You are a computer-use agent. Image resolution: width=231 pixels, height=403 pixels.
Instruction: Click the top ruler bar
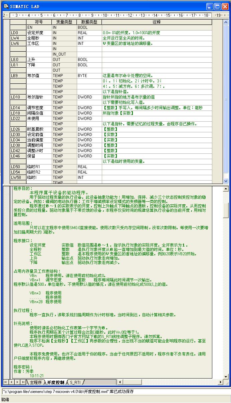[x=115, y=15]
